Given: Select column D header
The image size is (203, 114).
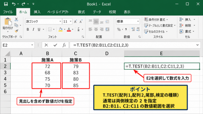Looking at the screenshot, I should click(107, 54).
